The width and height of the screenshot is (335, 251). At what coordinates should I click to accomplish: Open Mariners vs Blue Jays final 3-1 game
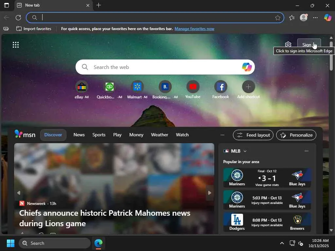[x=267, y=177]
